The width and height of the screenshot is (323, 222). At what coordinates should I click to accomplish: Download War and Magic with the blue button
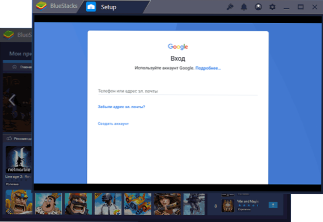tap(273, 205)
